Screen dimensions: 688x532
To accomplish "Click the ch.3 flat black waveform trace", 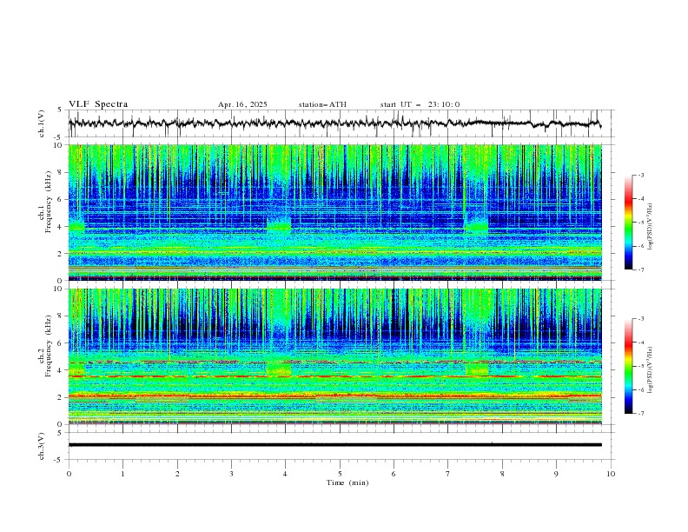I will pyautogui.click(x=334, y=445).
